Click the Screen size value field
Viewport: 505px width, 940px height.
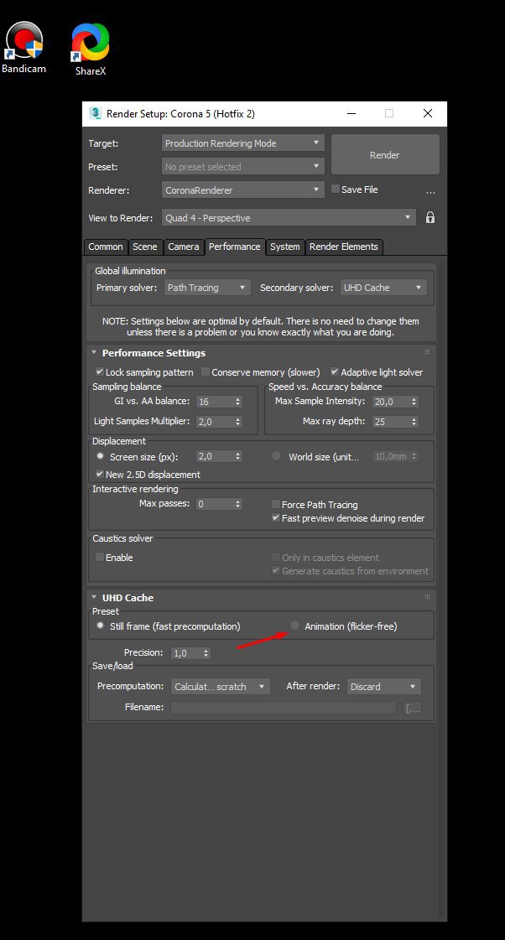pyautogui.click(x=215, y=457)
